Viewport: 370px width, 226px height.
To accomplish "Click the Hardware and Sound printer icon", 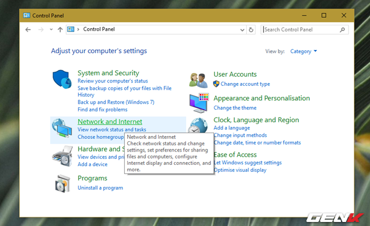I will tap(62, 156).
